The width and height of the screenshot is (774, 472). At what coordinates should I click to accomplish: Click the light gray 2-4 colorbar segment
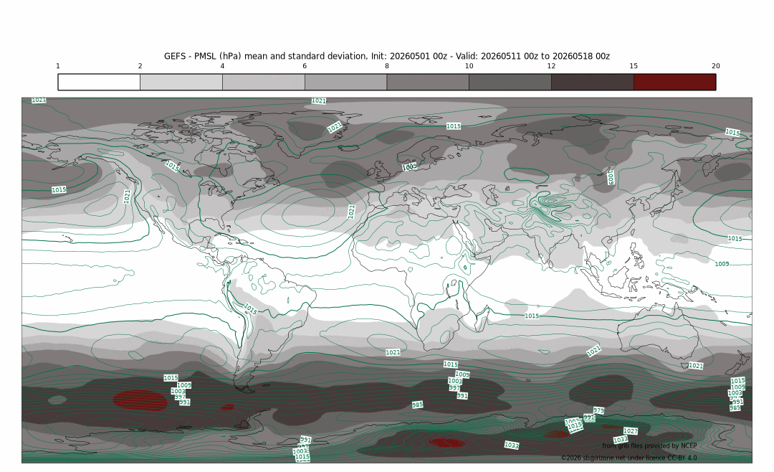[181, 82]
